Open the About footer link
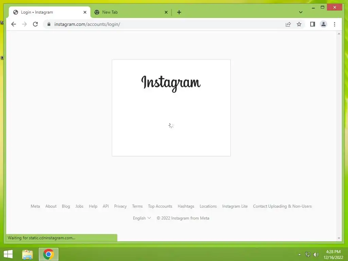 [51, 206]
